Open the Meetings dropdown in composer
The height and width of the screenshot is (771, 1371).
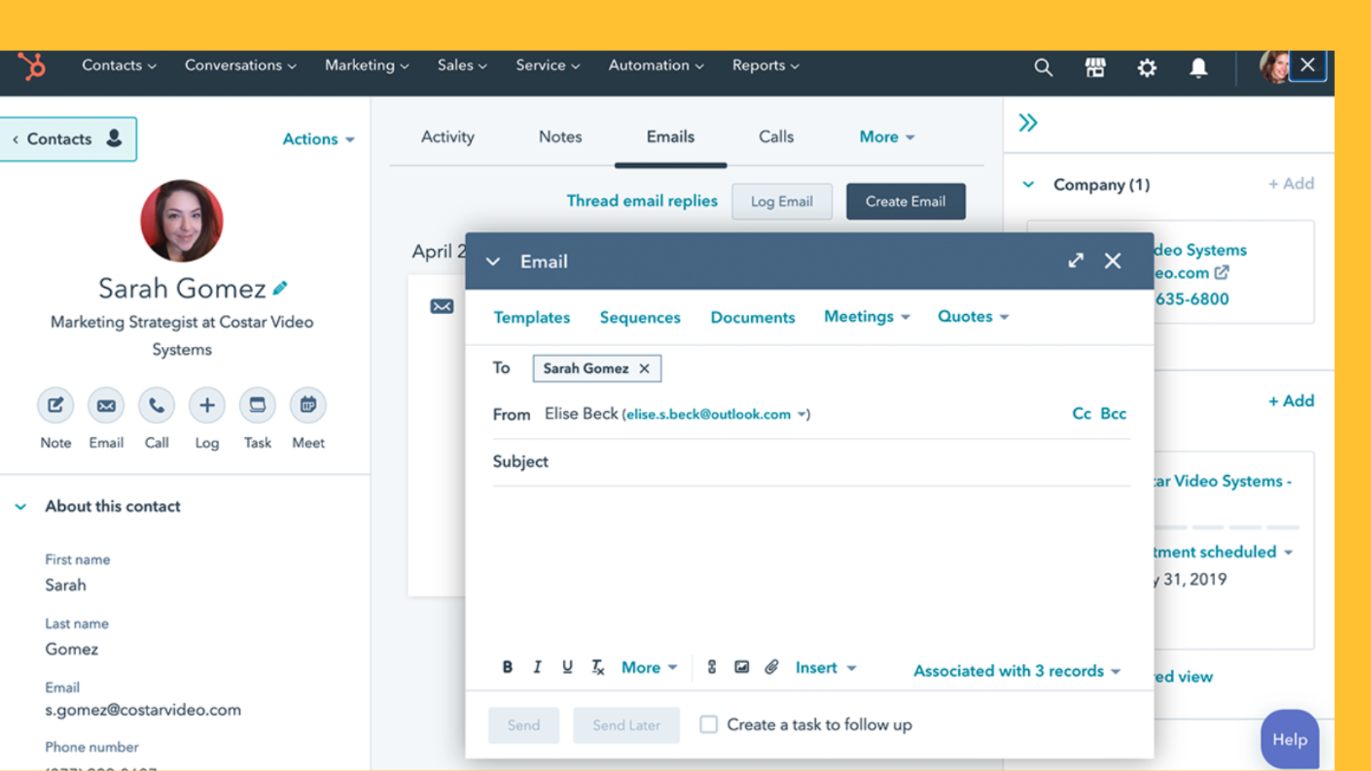tap(866, 317)
